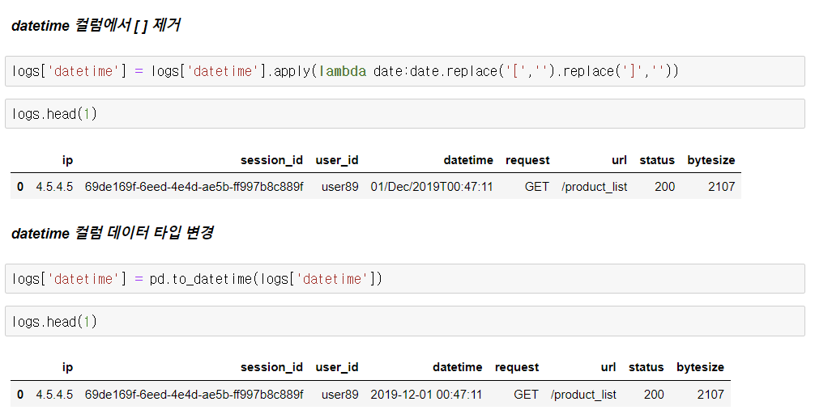Click the heading 'datetime 컬럼에서 [ ] 제거'

click(x=96, y=25)
